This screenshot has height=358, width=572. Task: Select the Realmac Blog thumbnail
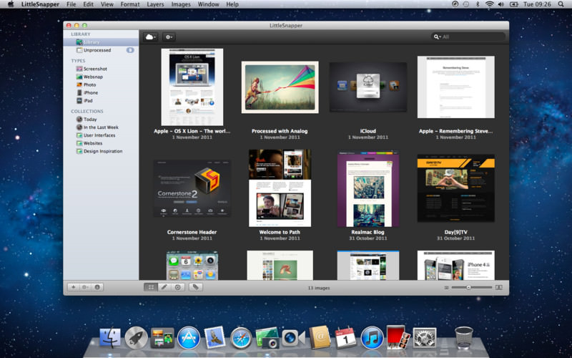click(x=368, y=189)
